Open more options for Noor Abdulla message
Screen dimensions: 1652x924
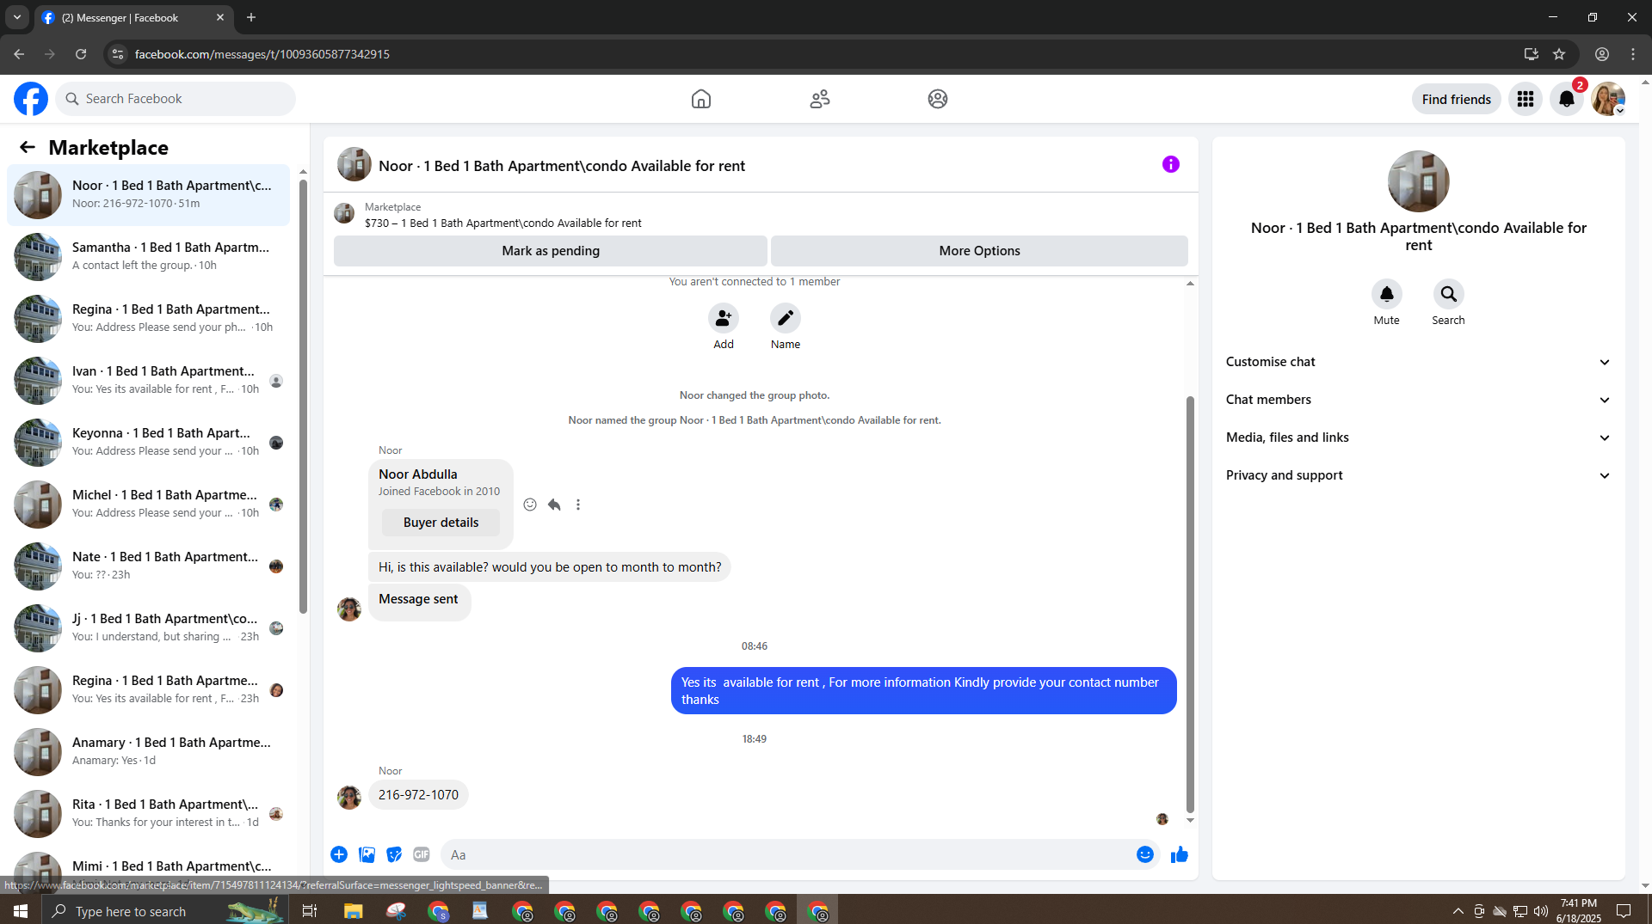click(578, 505)
